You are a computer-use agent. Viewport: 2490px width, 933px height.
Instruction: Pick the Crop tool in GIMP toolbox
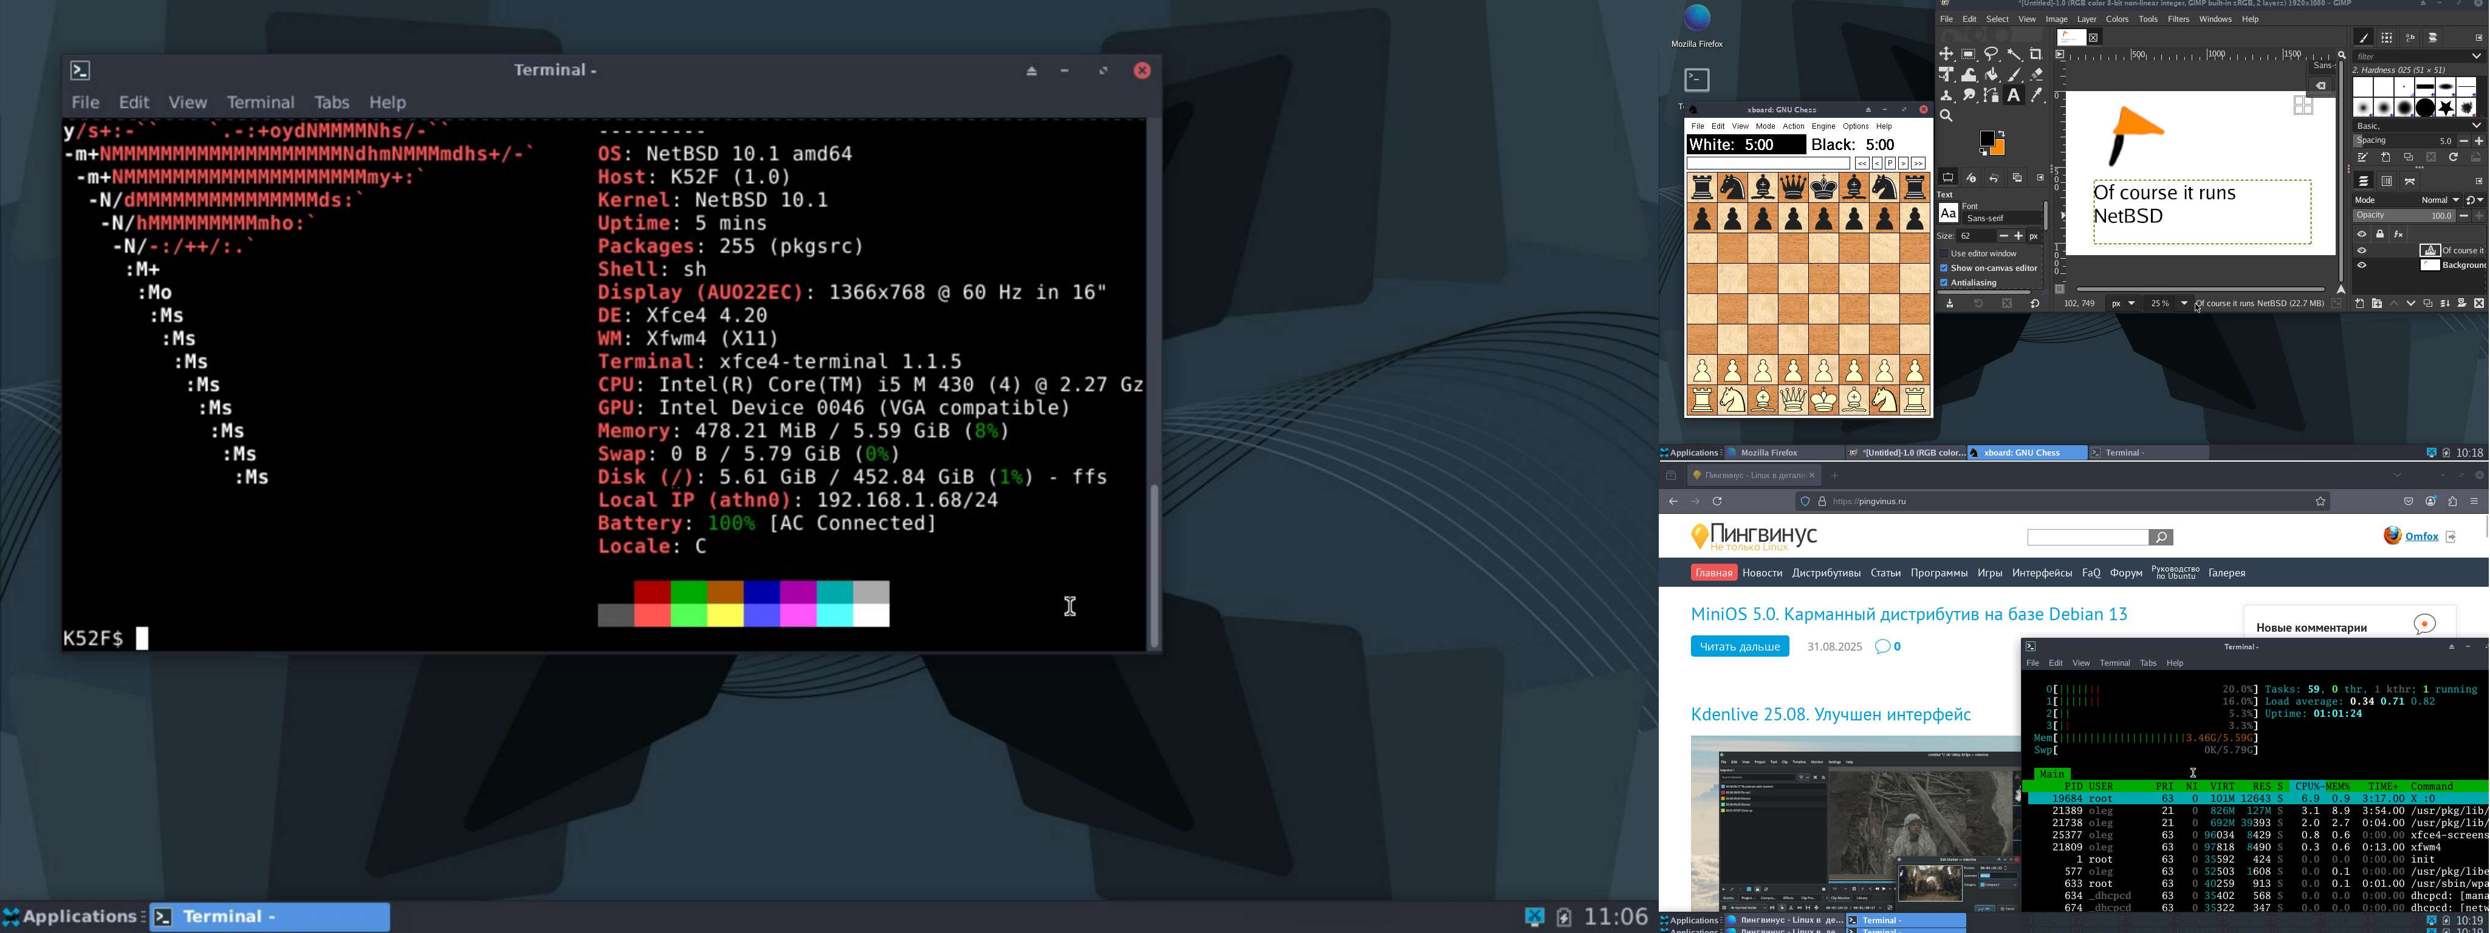2037,55
